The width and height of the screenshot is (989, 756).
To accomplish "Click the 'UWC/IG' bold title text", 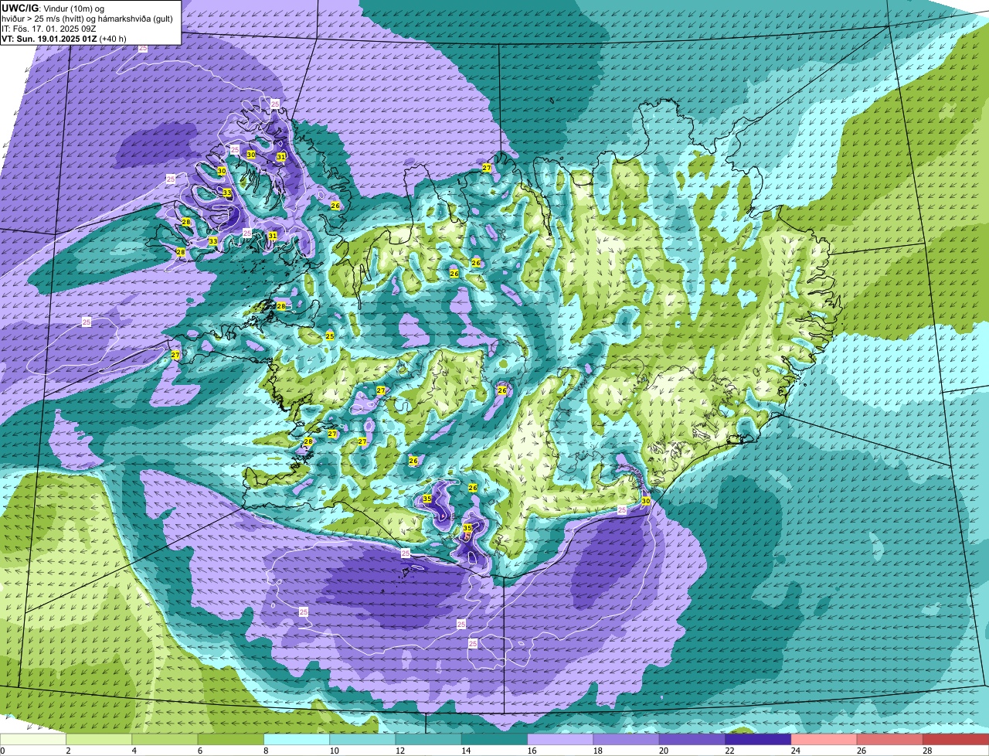I will 20,8.
